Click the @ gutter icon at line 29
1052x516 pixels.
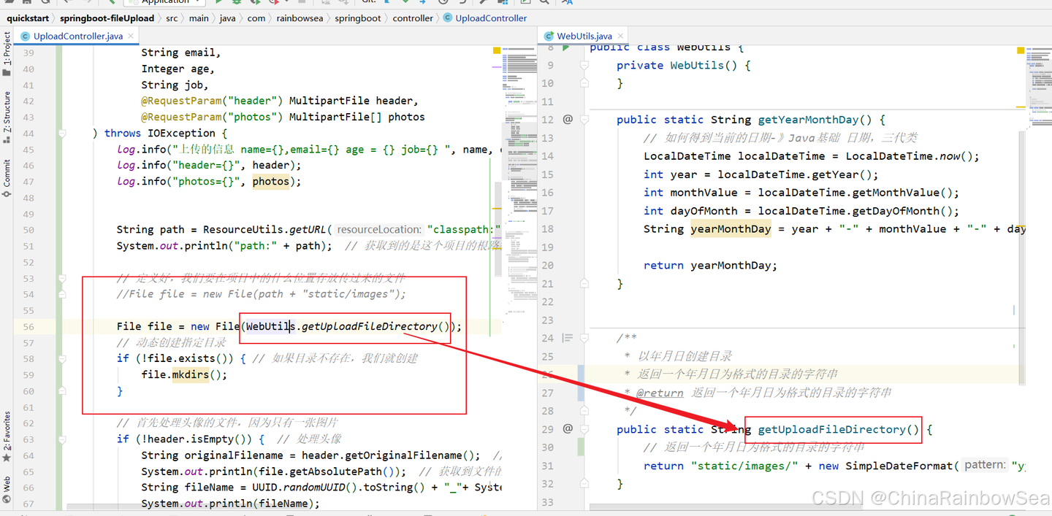point(568,428)
